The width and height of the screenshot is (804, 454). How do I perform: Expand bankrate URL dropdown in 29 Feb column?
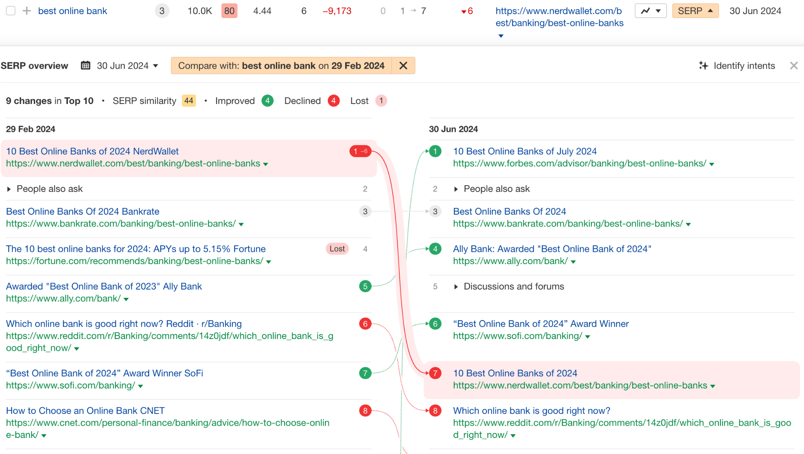[x=241, y=224]
